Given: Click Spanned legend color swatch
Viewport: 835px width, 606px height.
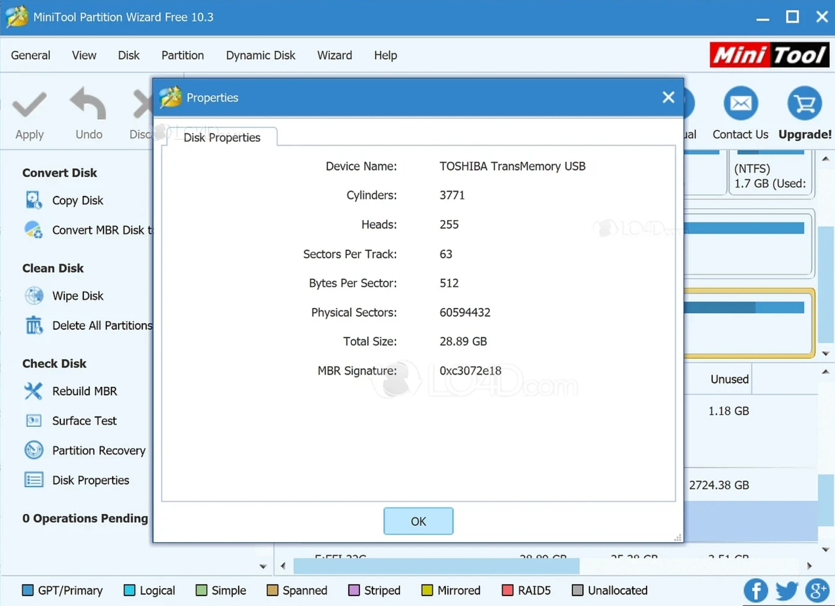Looking at the screenshot, I should (x=272, y=590).
